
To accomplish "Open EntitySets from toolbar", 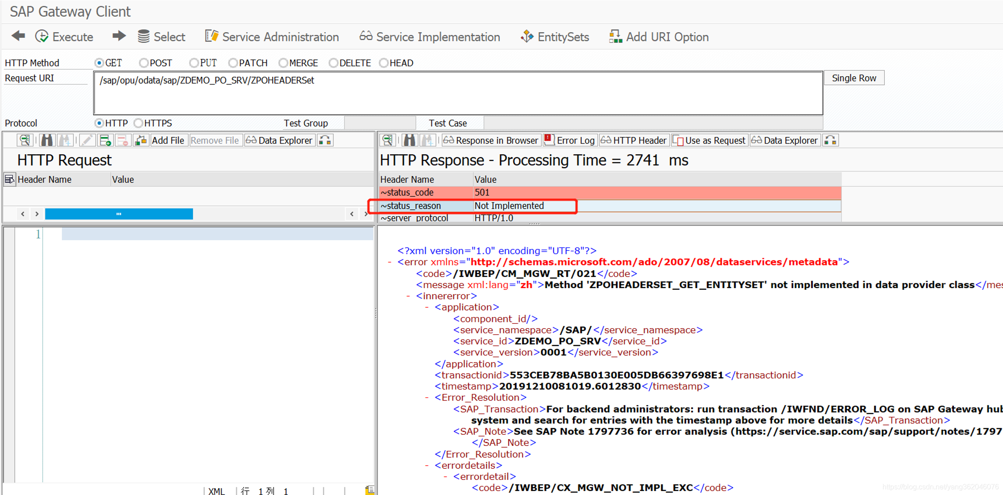I will (x=555, y=37).
